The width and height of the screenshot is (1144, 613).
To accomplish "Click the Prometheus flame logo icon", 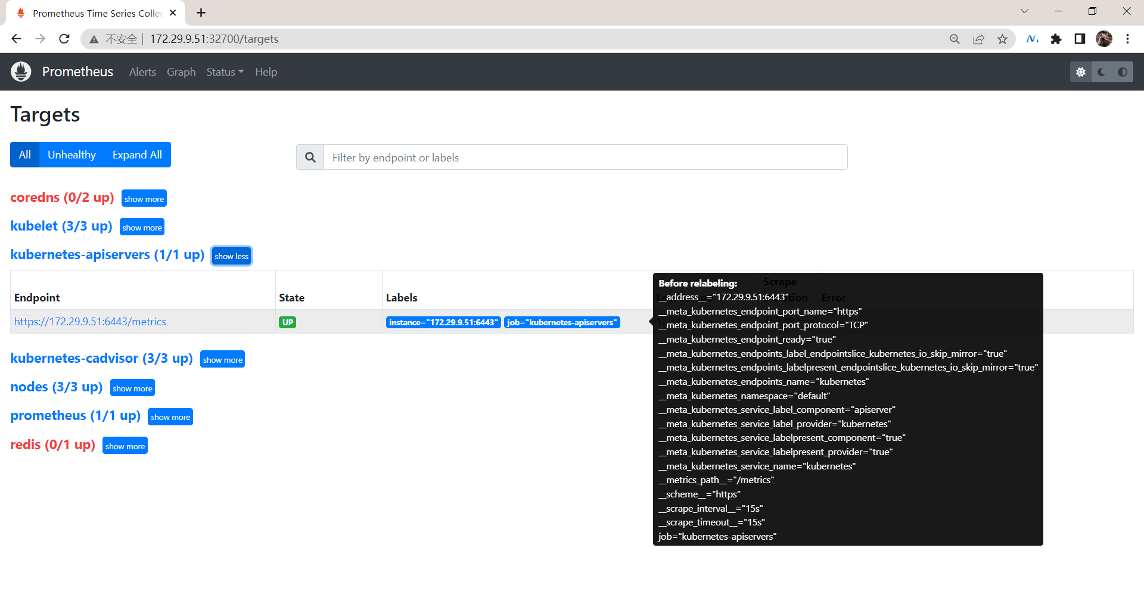I will [x=21, y=71].
